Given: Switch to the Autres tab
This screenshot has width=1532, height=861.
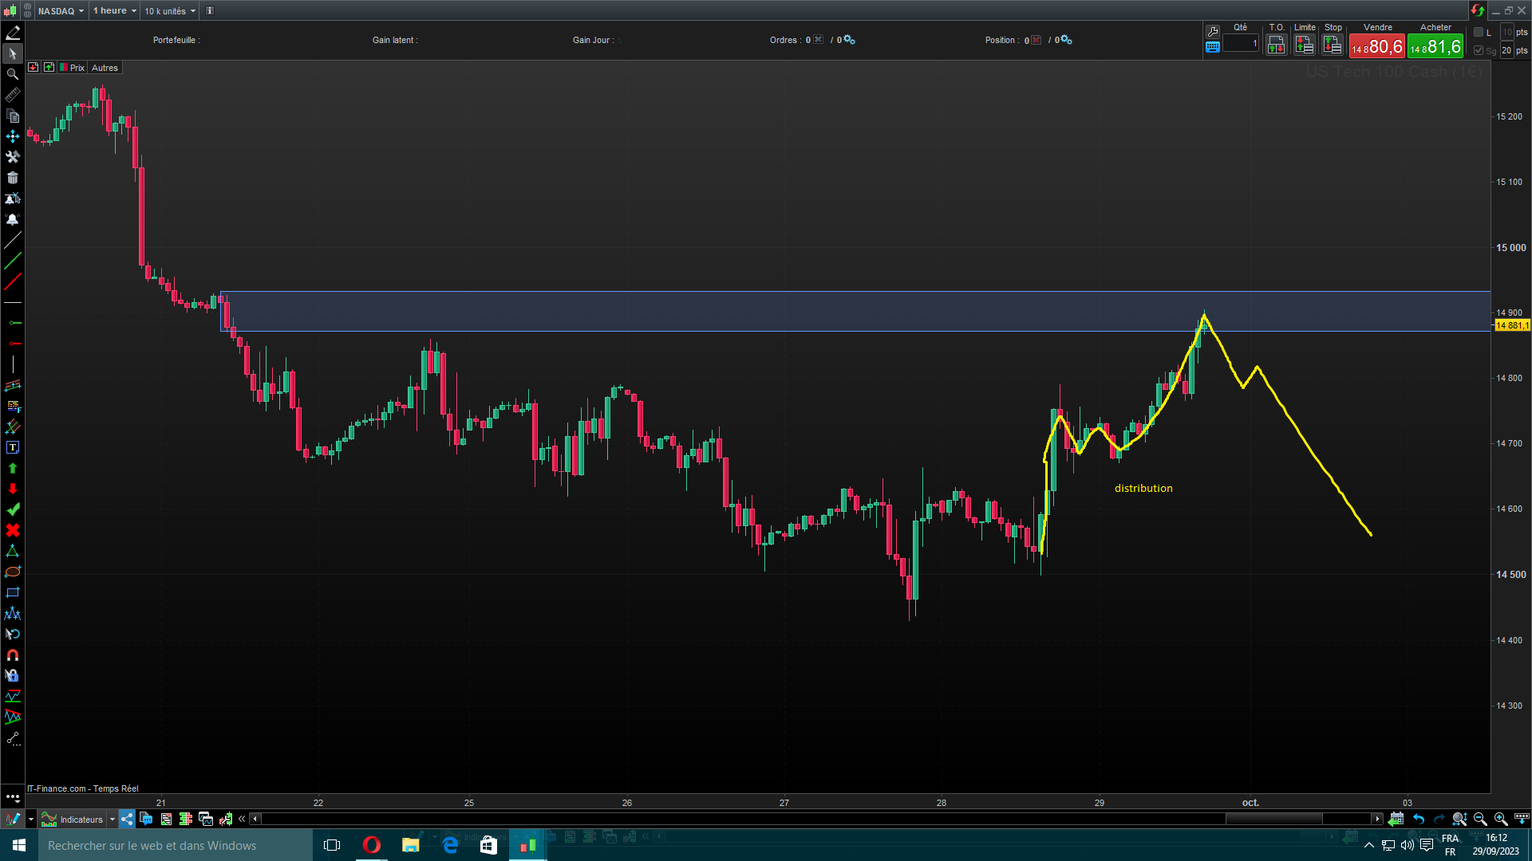Looking at the screenshot, I should 105,68.
